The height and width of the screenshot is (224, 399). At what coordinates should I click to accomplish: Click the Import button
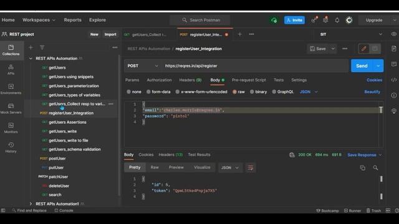tap(110, 34)
